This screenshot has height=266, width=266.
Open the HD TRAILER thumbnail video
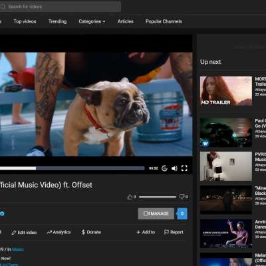click(226, 91)
